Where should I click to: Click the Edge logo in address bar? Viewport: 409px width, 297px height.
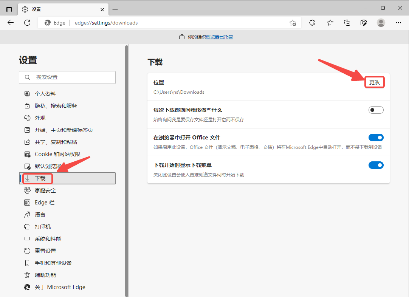click(48, 23)
